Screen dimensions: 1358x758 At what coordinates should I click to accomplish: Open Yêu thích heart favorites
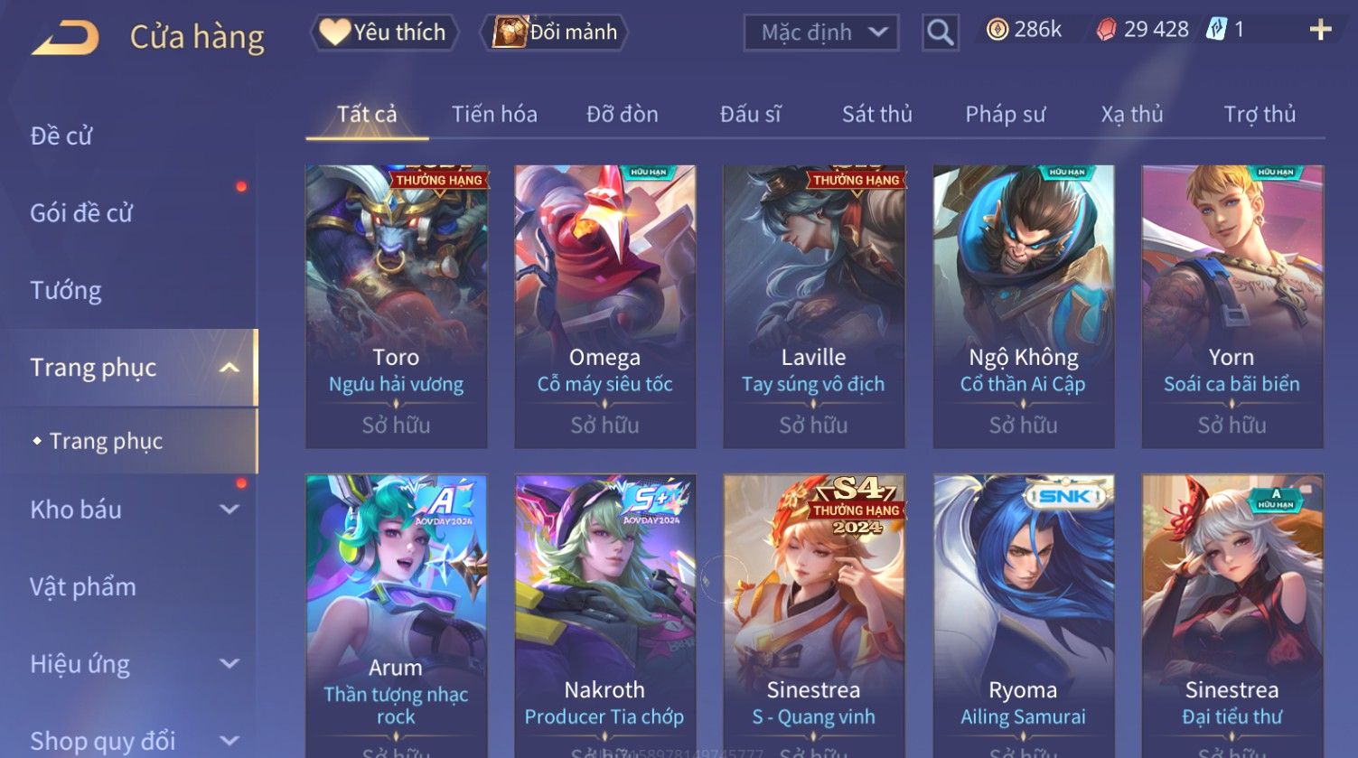pos(384,33)
